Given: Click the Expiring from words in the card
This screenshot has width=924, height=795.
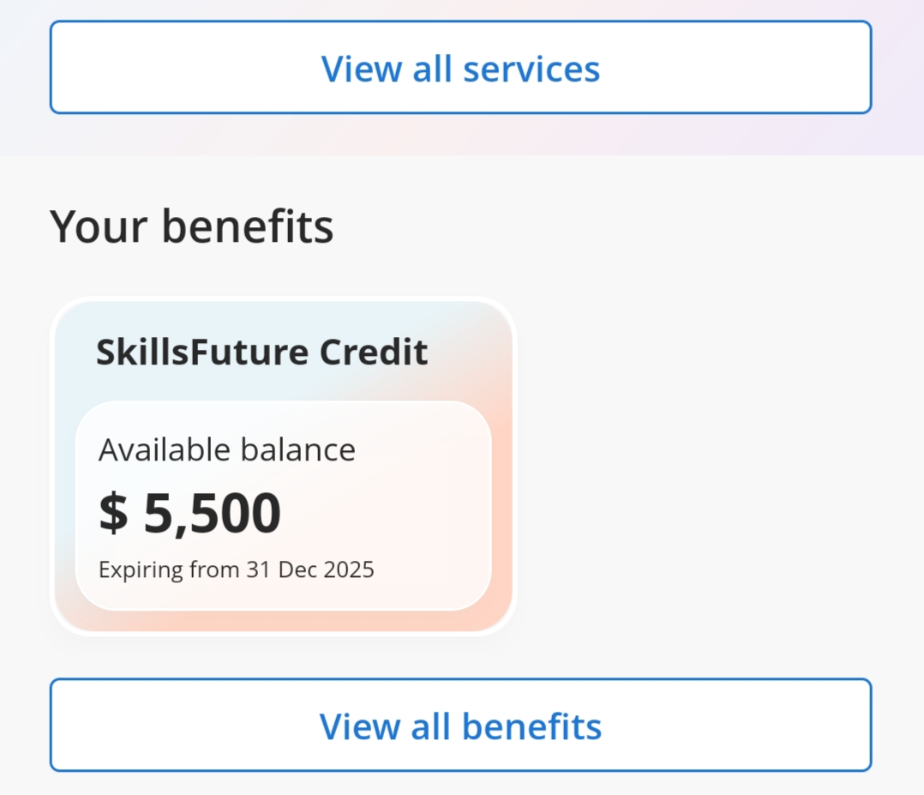Looking at the screenshot, I should point(169,569).
